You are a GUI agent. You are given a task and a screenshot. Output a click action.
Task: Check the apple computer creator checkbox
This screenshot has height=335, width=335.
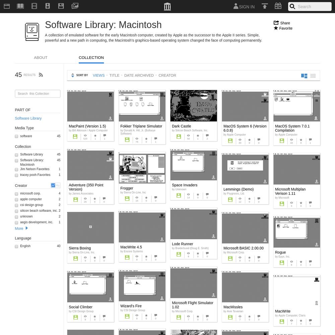coord(16,200)
